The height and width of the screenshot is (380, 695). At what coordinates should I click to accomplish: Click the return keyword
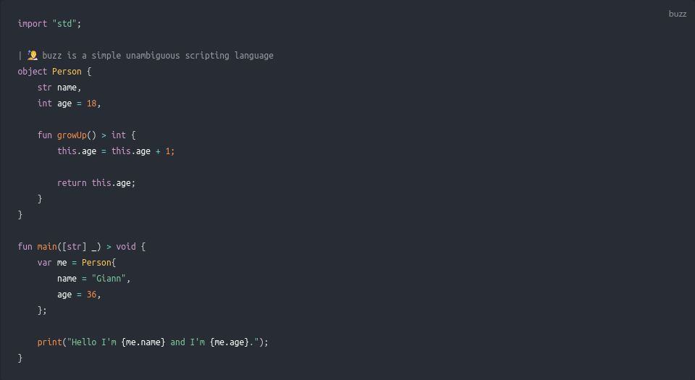(72, 183)
